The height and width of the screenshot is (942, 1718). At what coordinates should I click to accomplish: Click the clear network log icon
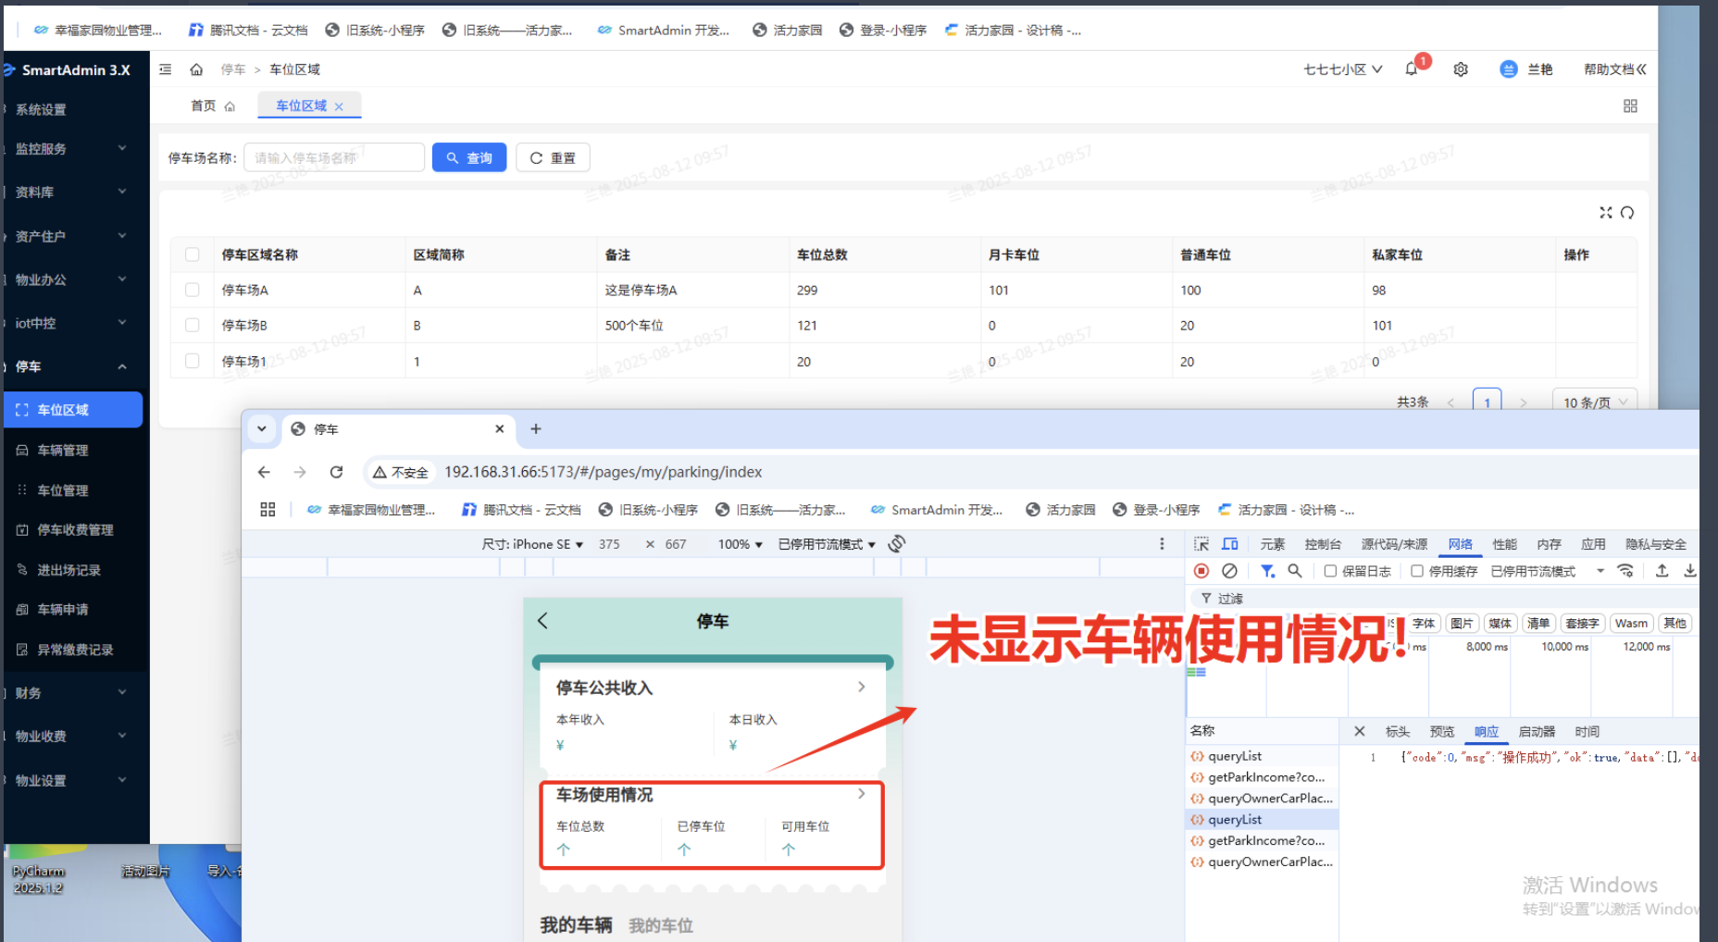1229,571
